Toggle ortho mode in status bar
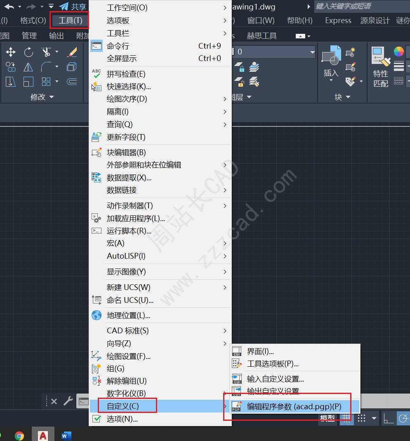 click(389, 418)
